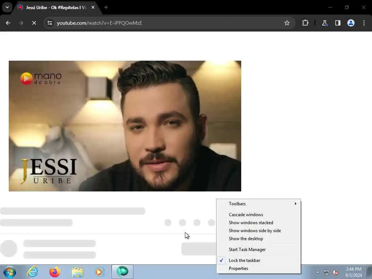
Task: Open the tab search dropdown arrow
Action: coord(7,7)
